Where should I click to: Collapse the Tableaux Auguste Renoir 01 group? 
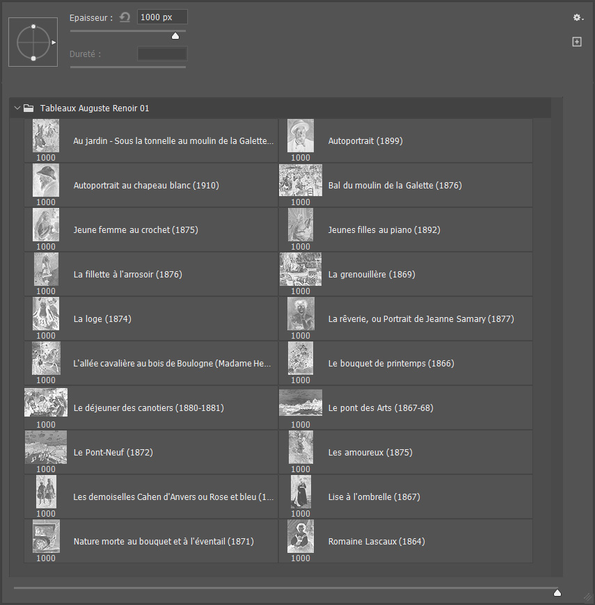pyautogui.click(x=17, y=108)
